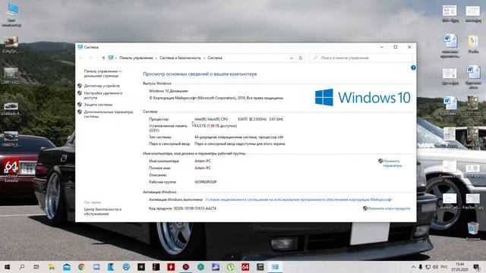Click the Intel Xeon CPU processor value

click(238, 119)
